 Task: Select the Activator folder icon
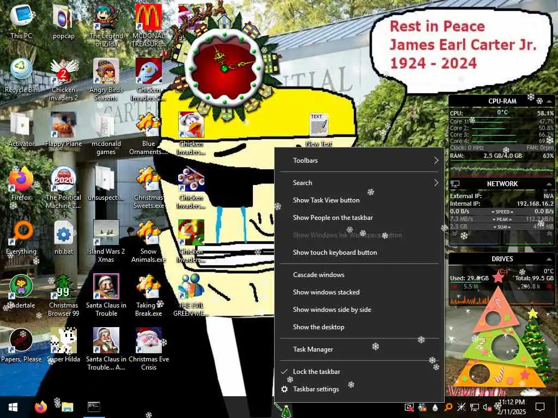(x=21, y=130)
